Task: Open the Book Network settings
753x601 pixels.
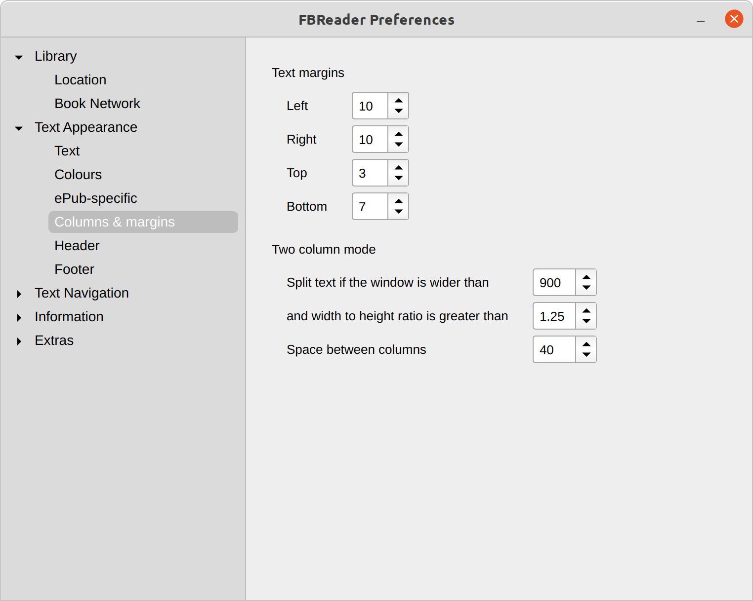Action: point(97,103)
